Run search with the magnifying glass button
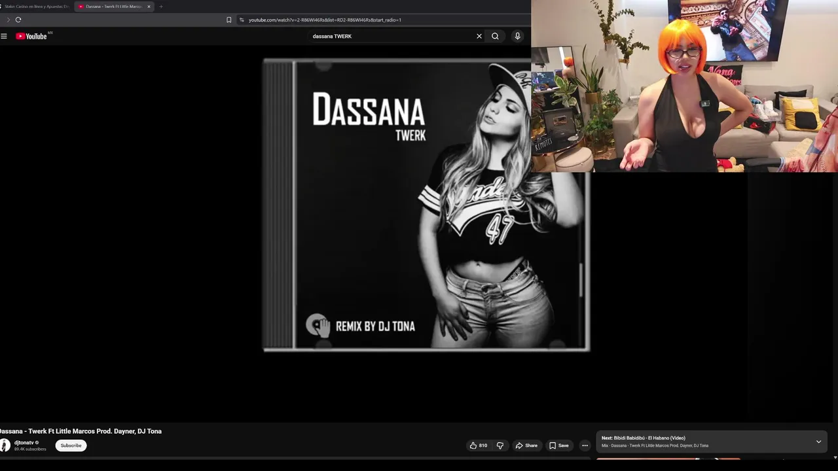The width and height of the screenshot is (838, 471). [495, 36]
